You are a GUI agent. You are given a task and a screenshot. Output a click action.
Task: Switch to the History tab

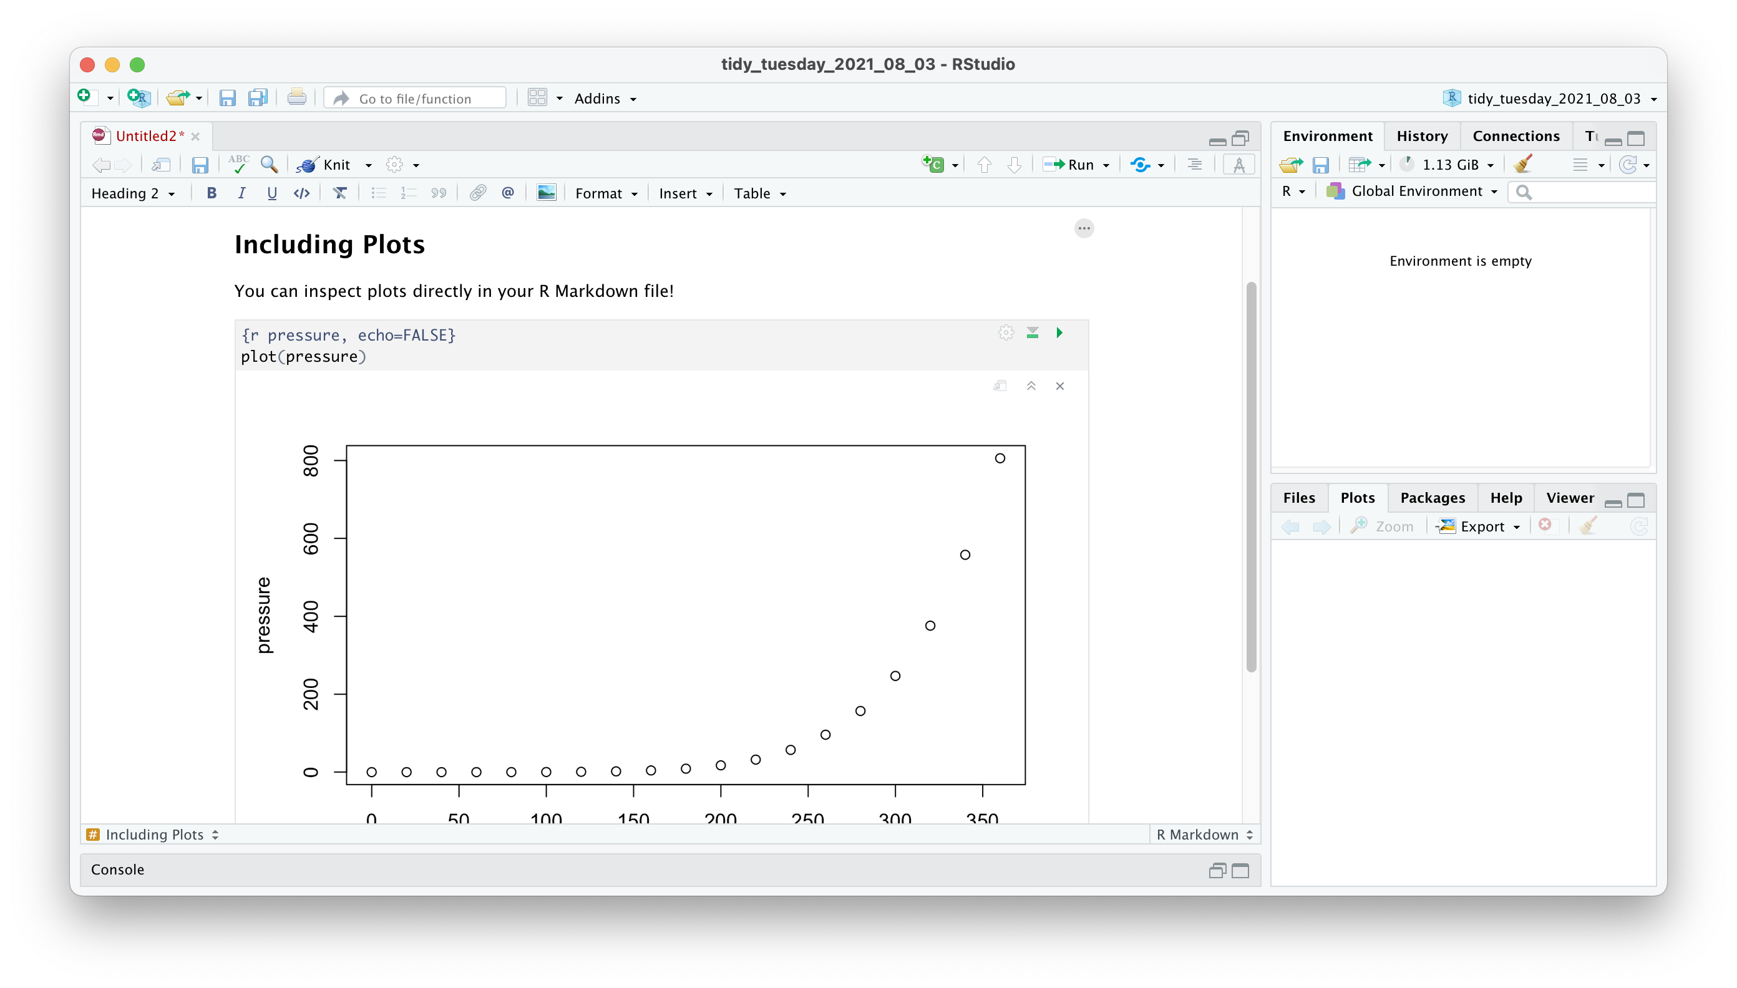1422,137
